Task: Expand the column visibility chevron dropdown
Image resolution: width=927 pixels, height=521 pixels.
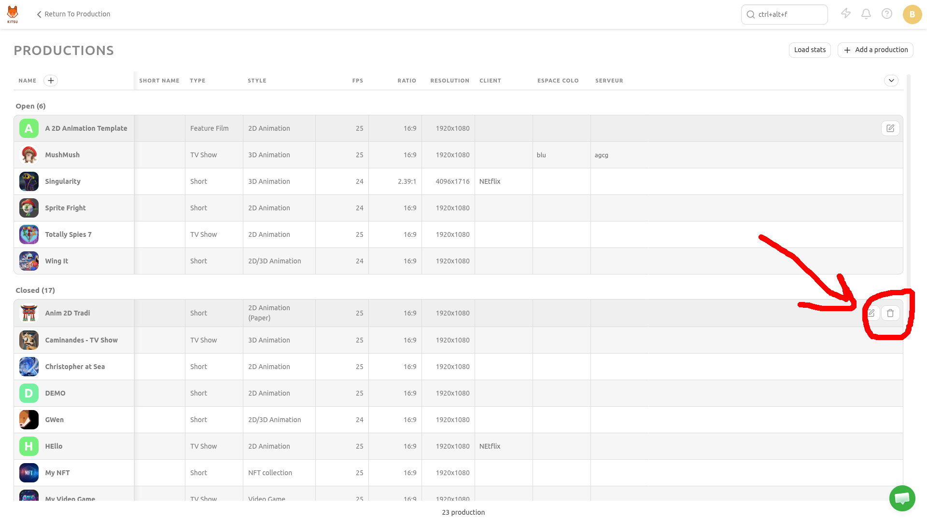Action: click(891, 81)
